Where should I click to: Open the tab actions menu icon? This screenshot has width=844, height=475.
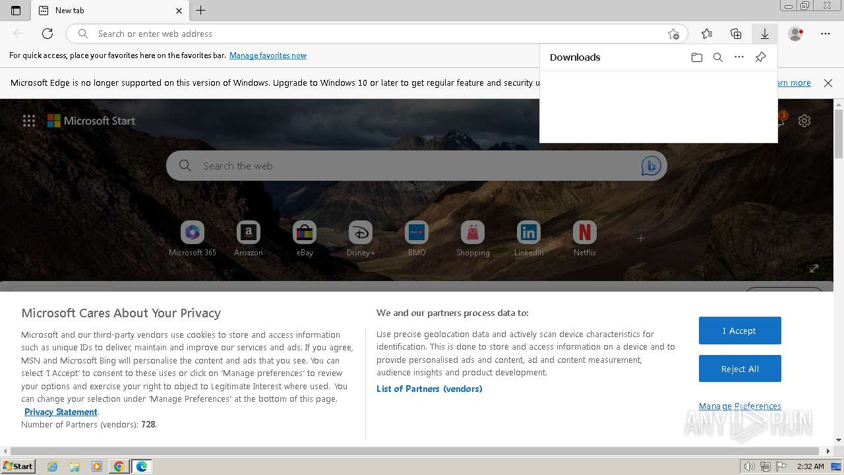pos(16,11)
